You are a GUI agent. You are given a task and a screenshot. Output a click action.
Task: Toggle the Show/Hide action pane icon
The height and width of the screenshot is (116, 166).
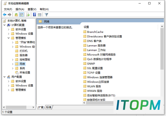tap(40, 15)
